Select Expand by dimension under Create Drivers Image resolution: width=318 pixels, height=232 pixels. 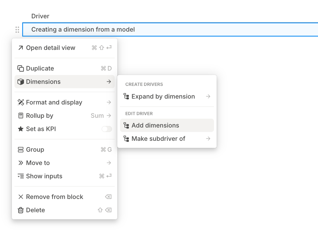(164, 96)
